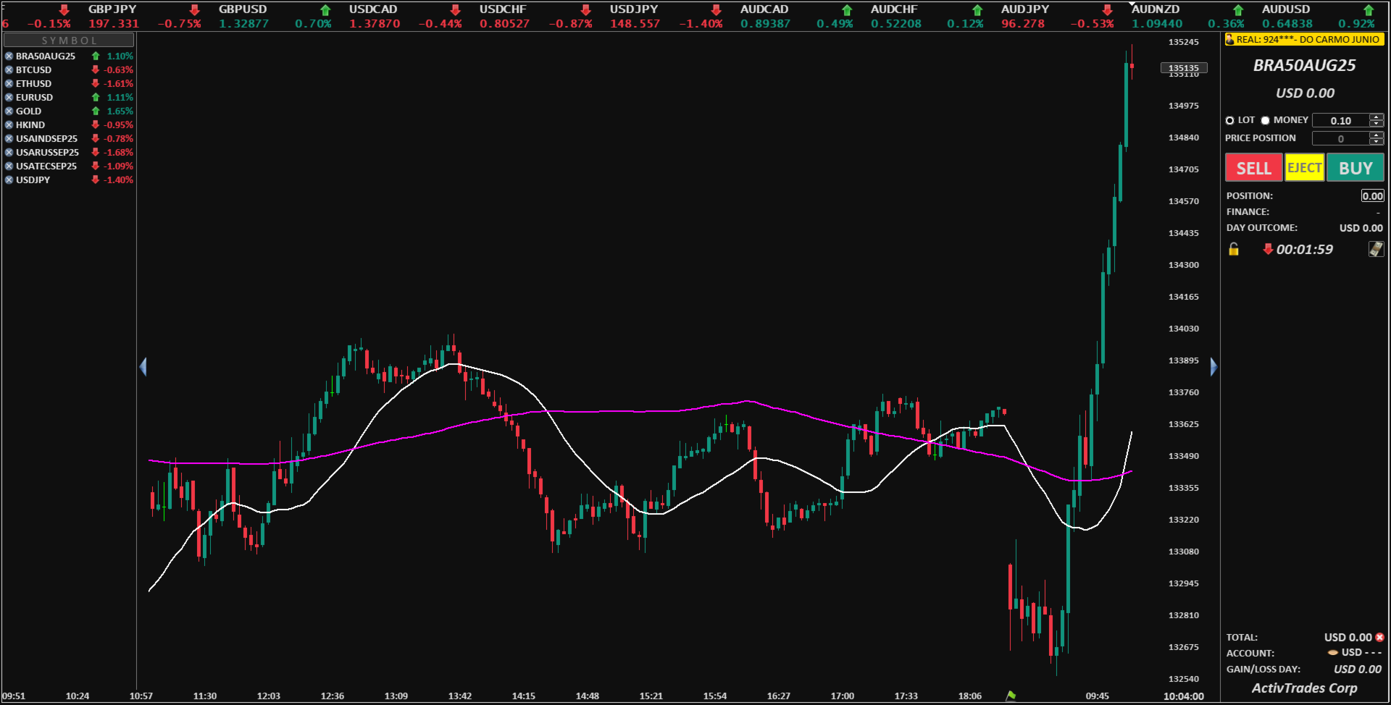Select ETHUSD in the symbol list
The height and width of the screenshot is (705, 1391).
point(33,83)
